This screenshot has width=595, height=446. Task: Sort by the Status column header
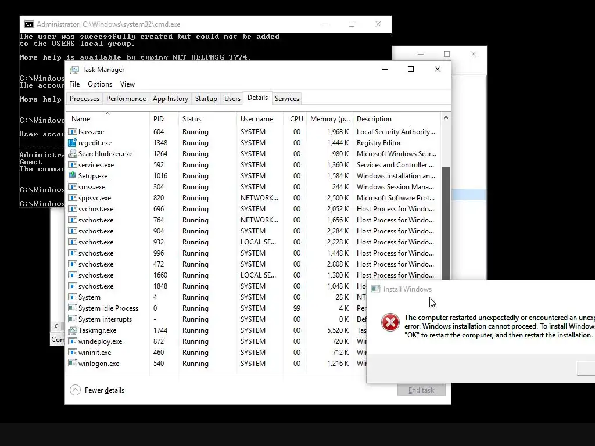point(207,118)
